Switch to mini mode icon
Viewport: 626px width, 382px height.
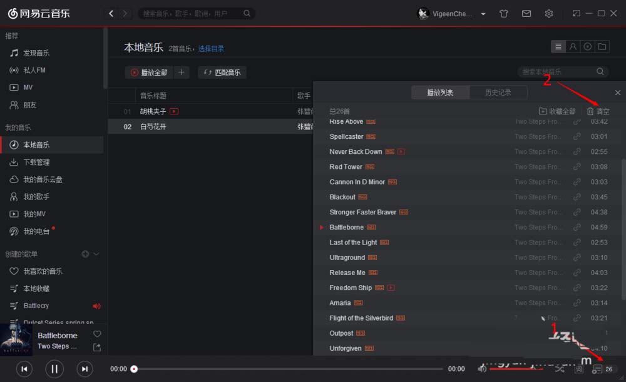click(x=576, y=14)
